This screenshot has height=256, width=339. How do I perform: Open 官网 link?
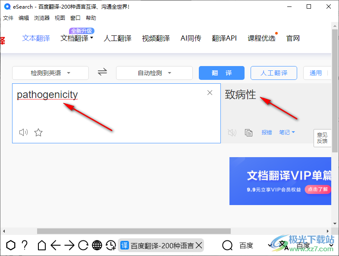[x=293, y=38]
